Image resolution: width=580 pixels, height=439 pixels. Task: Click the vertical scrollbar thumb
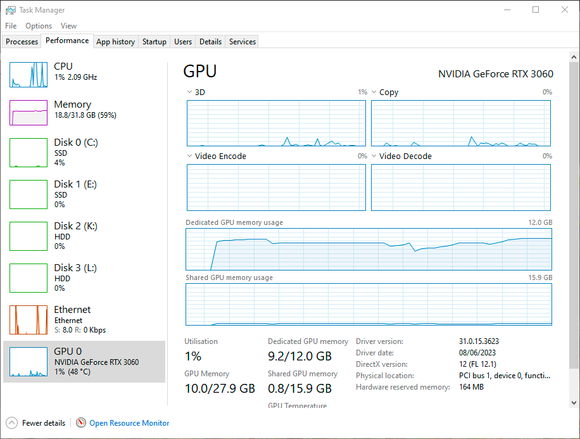point(574,215)
